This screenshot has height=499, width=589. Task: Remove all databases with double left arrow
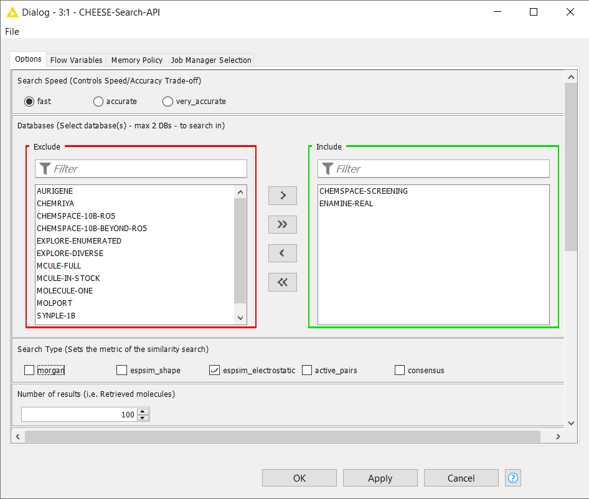click(x=283, y=282)
